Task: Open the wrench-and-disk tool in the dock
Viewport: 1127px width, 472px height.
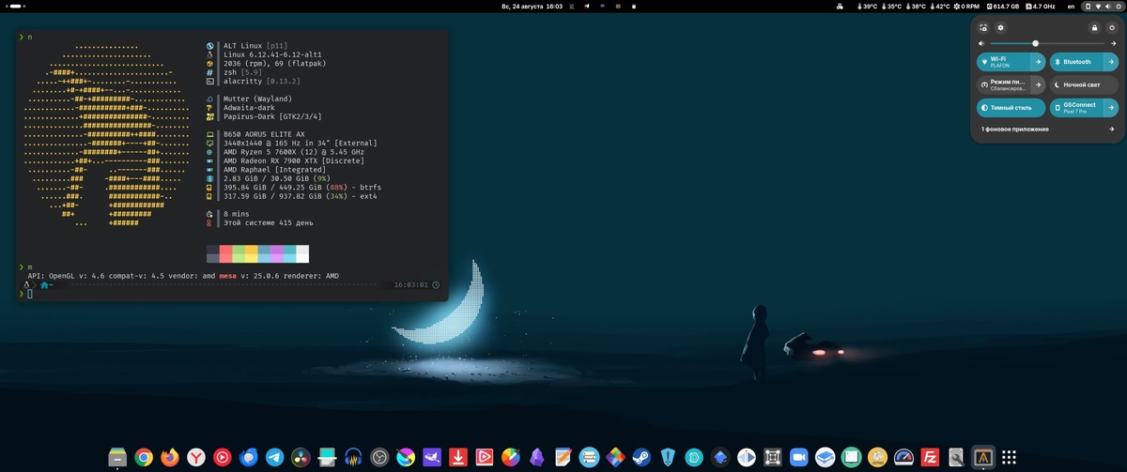Action: click(956, 457)
